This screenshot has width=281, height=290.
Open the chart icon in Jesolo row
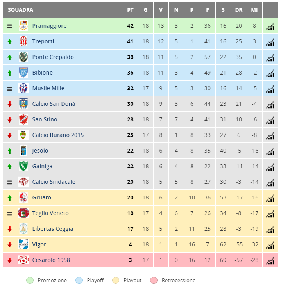(x=270, y=152)
